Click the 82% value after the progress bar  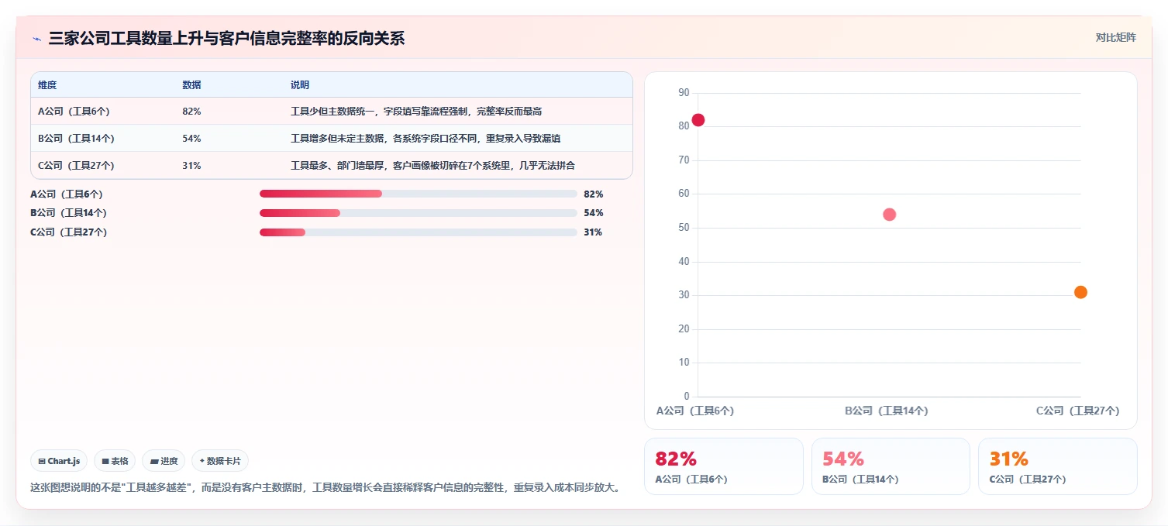pos(594,194)
